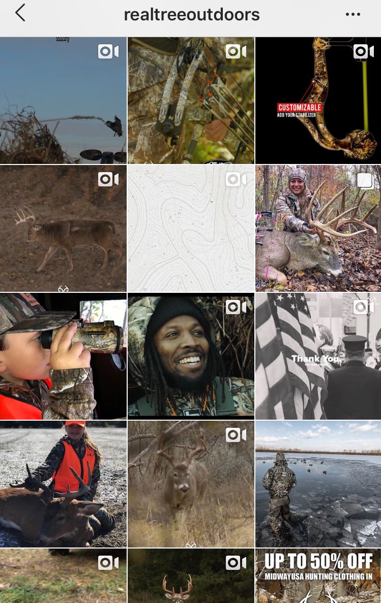Tap video icon on bottom-center antlers post
This screenshot has height=603, width=381.
coord(236,563)
